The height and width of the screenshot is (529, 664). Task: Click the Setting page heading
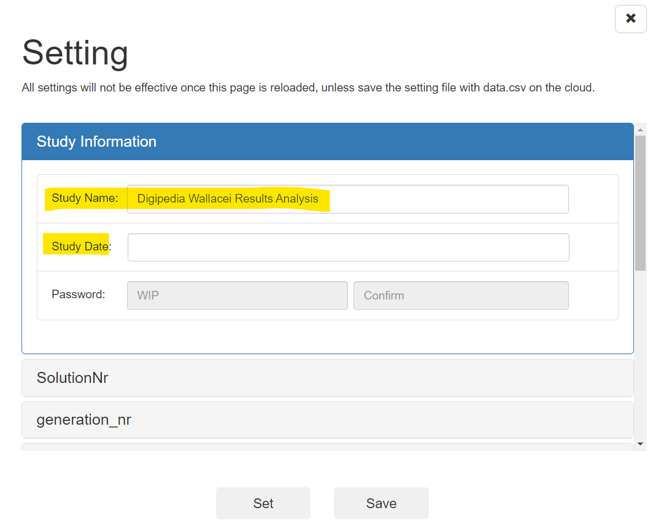75,53
